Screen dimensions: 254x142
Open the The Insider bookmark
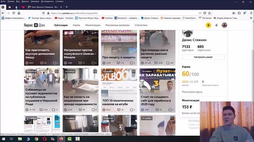point(206,18)
